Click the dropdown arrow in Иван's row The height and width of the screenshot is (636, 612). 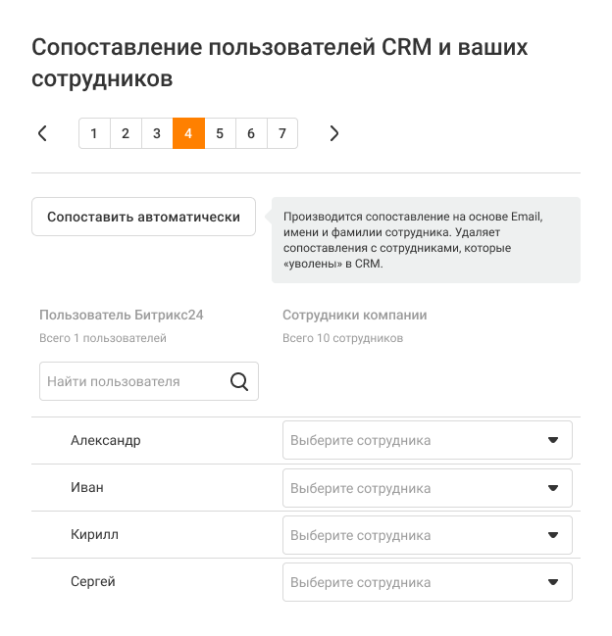point(553,488)
